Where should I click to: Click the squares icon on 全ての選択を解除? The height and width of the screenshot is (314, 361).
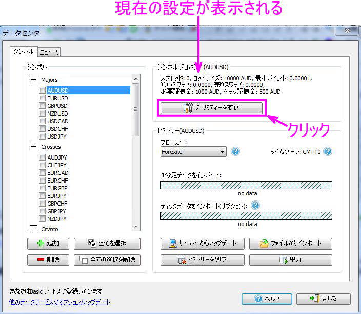pos(84,260)
